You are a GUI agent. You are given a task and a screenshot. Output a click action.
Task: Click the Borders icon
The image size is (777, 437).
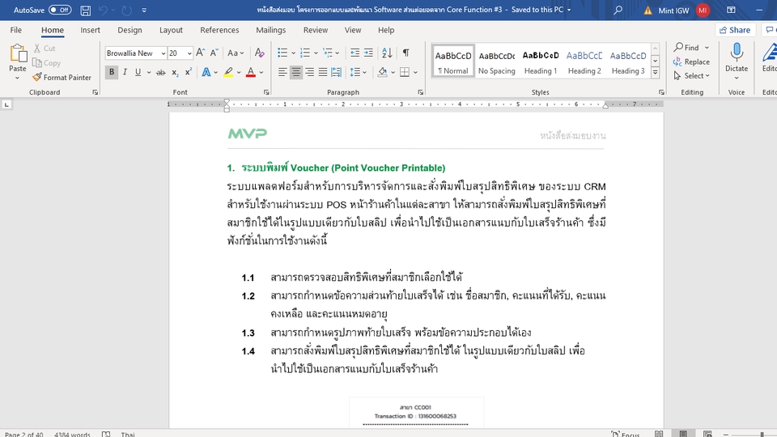click(405, 72)
